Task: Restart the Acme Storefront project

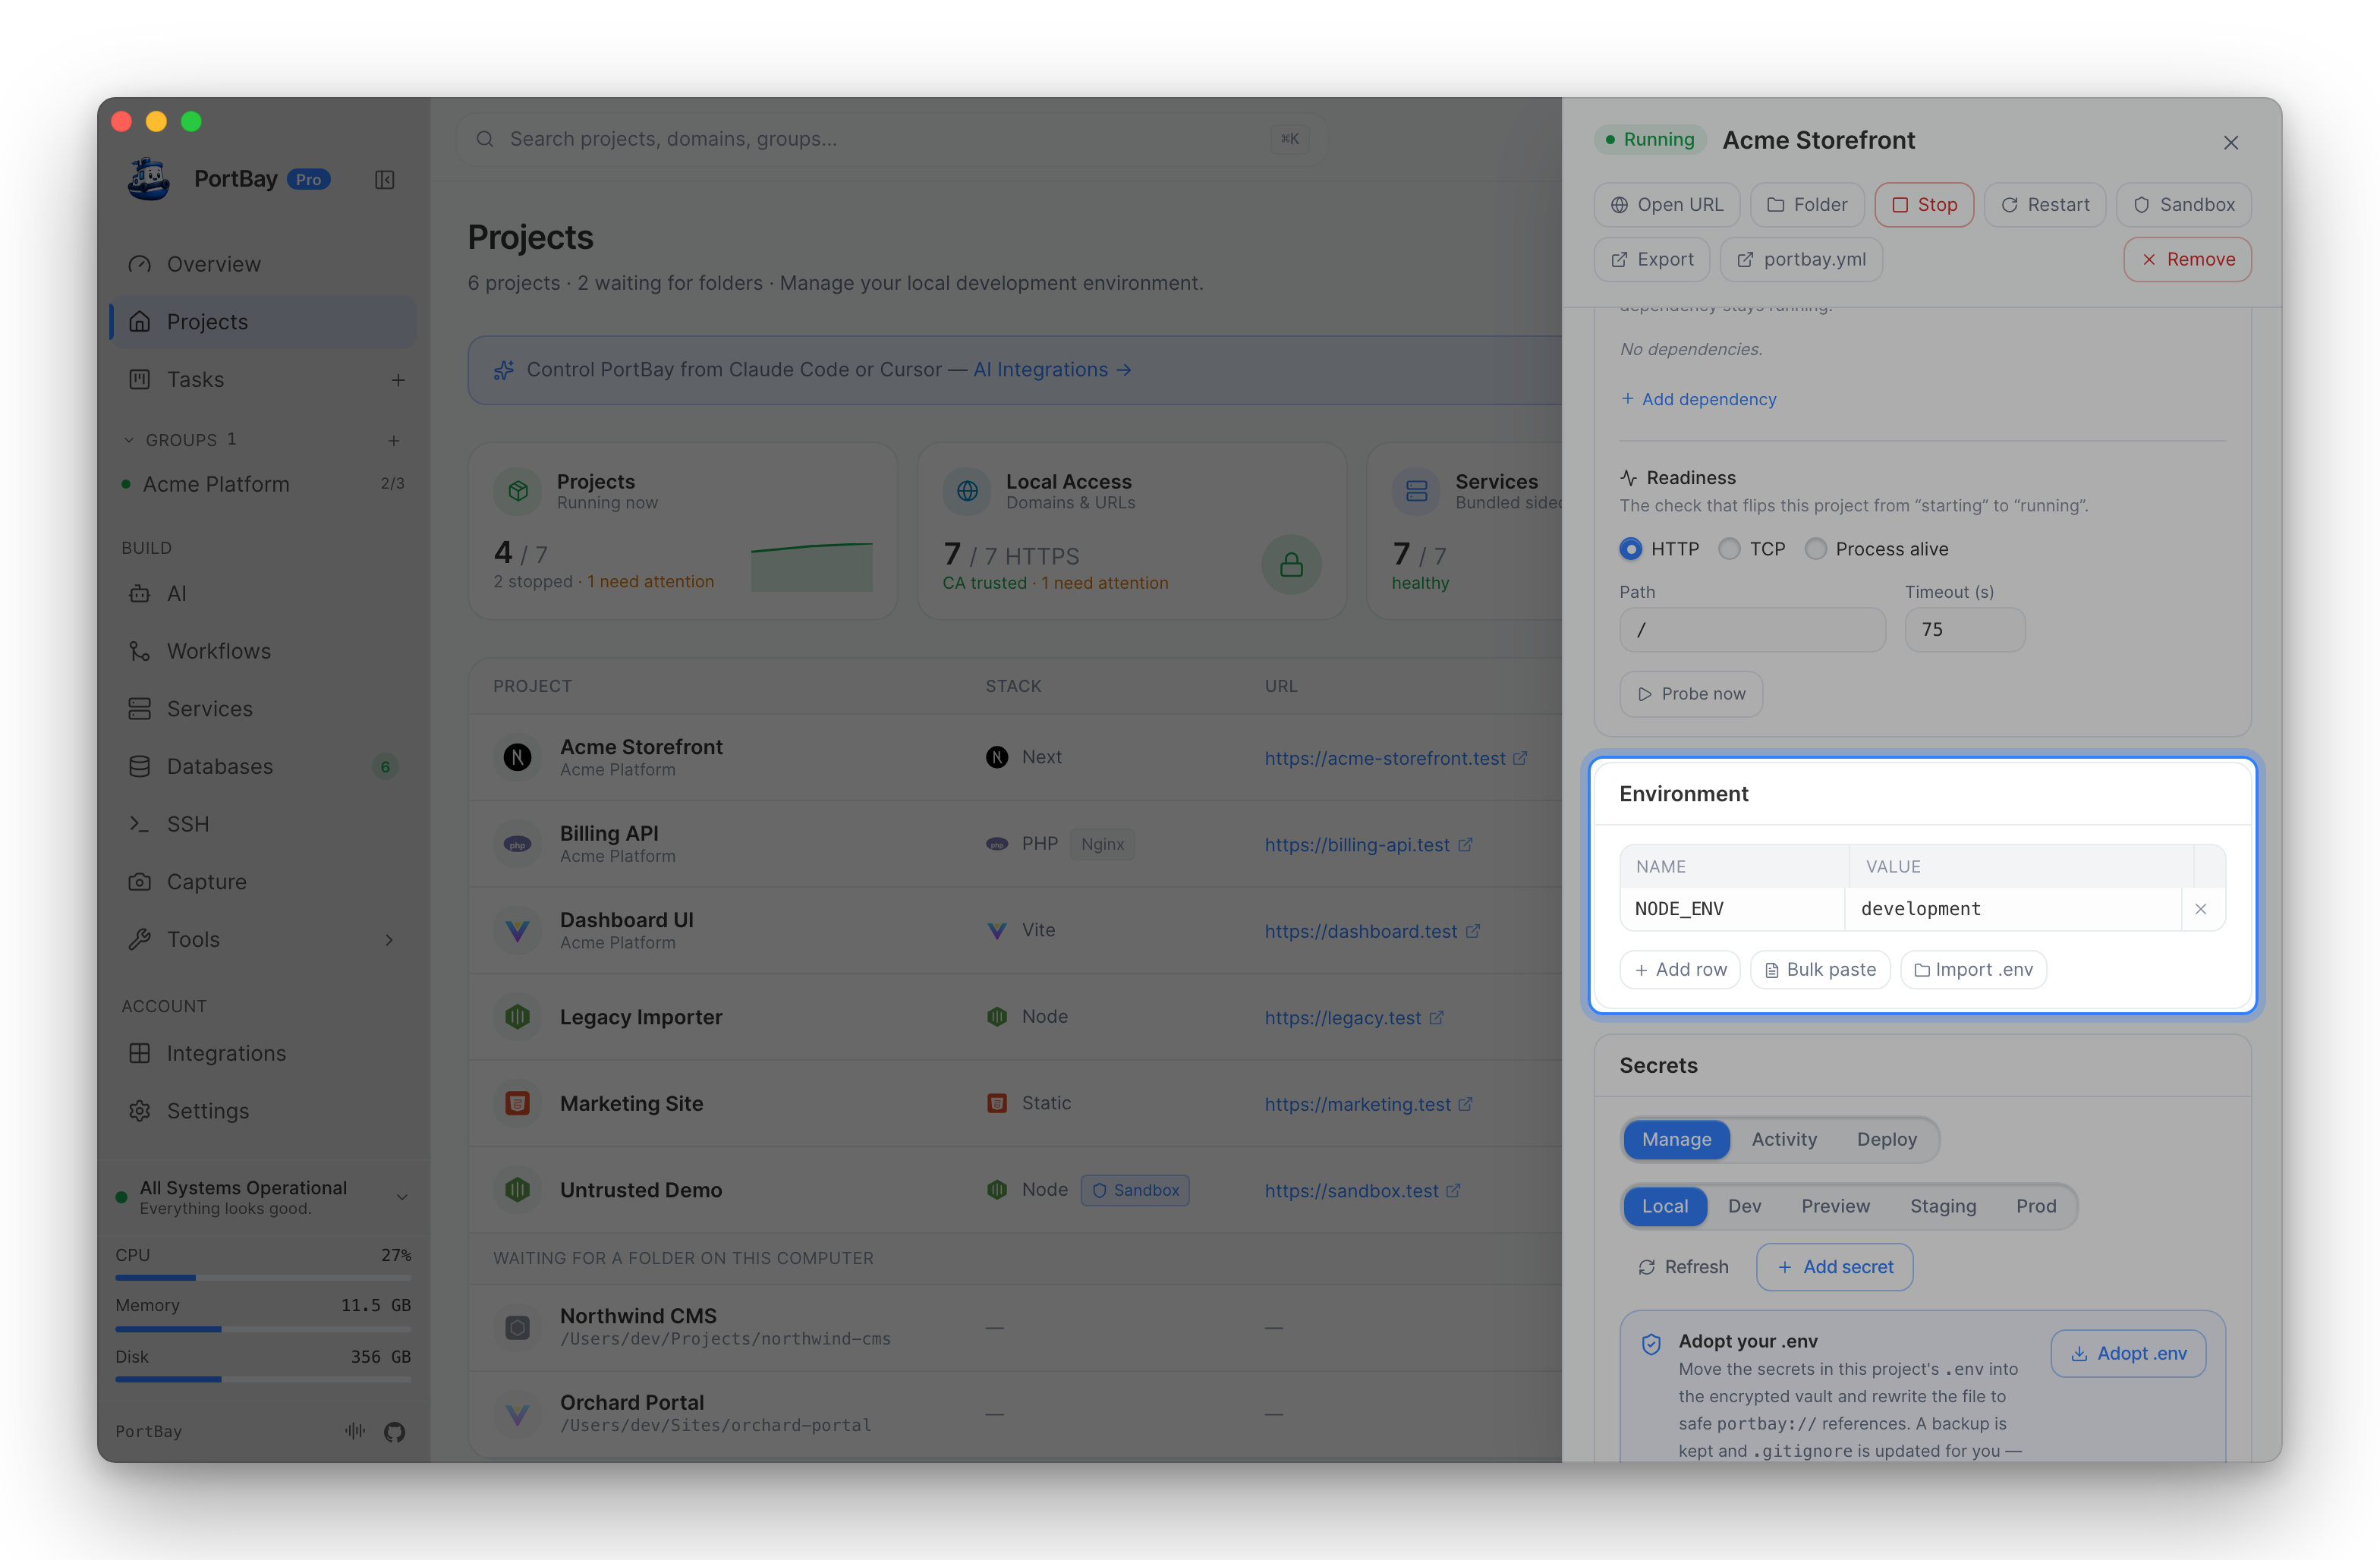Action: coord(2044,205)
